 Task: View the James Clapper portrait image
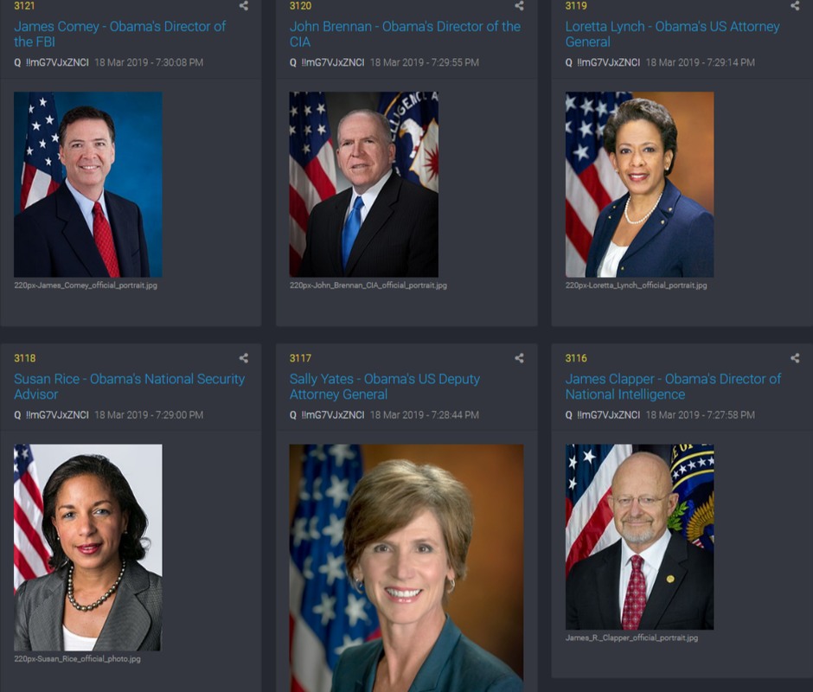click(639, 537)
